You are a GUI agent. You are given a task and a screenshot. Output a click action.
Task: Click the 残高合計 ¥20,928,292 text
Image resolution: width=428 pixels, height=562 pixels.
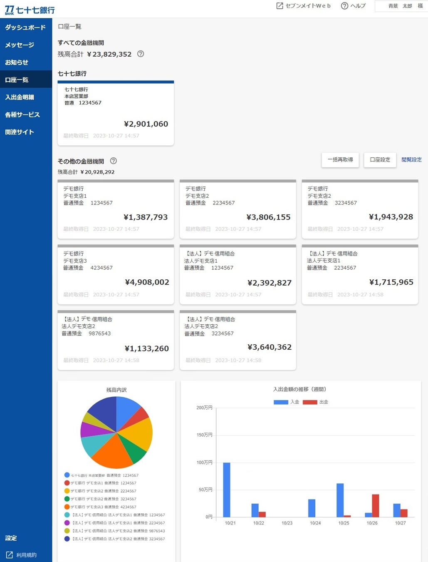click(86, 172)
